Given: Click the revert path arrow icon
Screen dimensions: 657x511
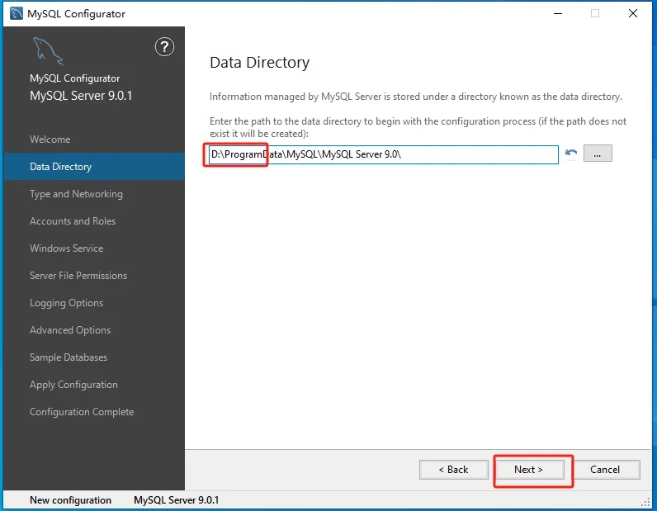Looking at the screenshot, I should tap(570, 154).
